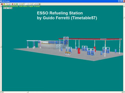The image size is (125, 93).
Task: Click the red circle toolbar icon
Action: pos(12,4)
